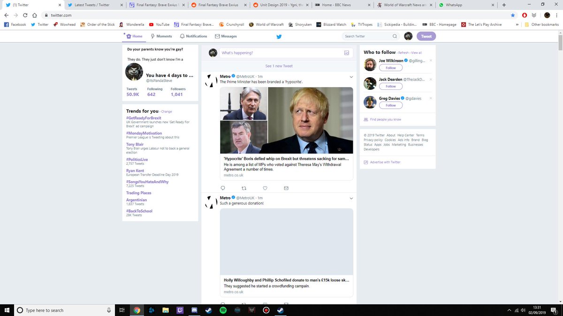
Task: Open Discord from Windows taskbar
Action: pos(194,310)
